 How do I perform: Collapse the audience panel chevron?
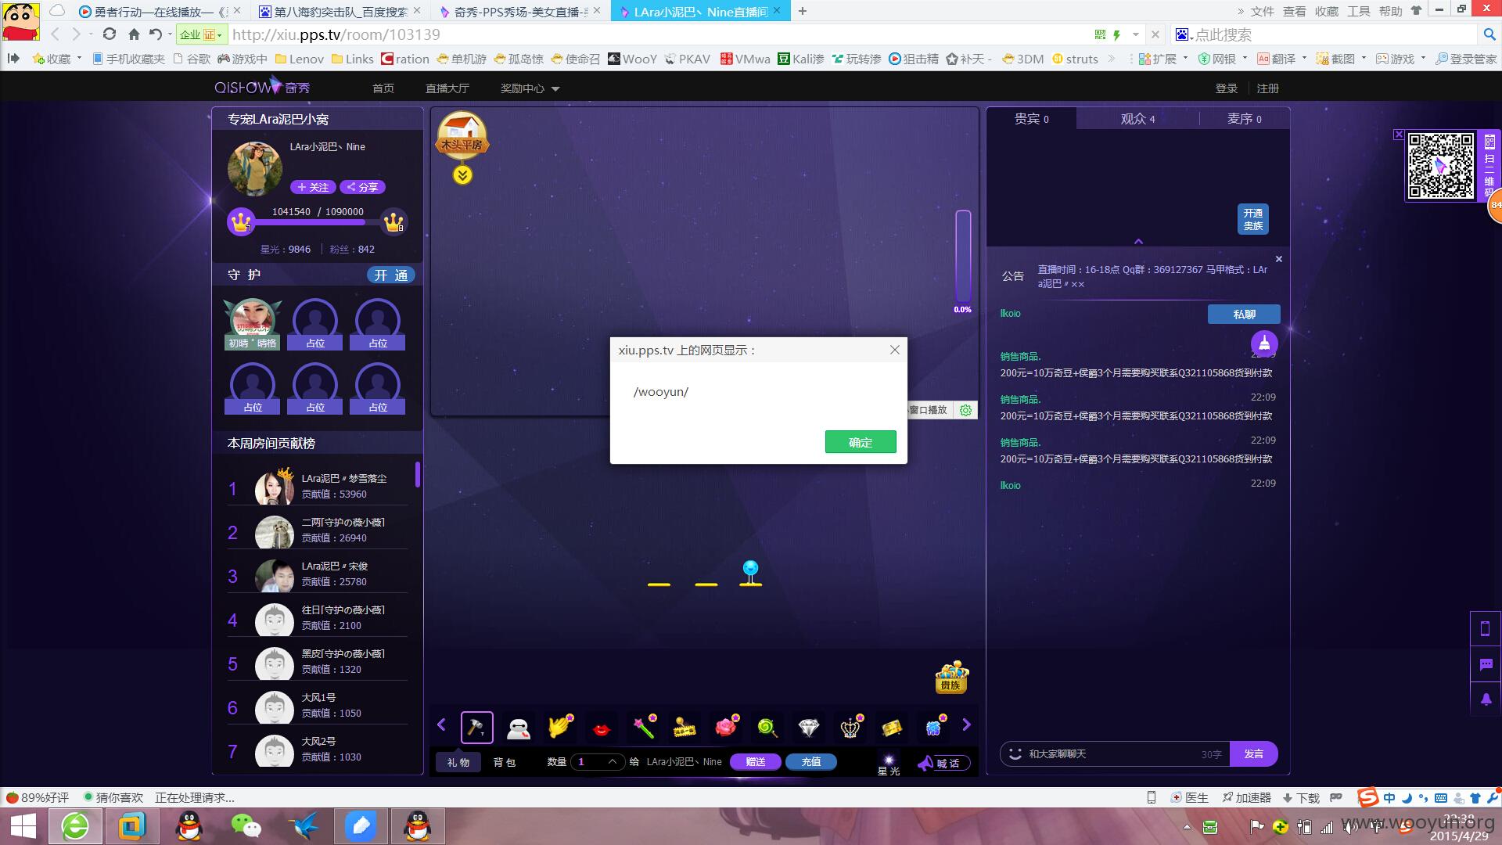click(1138, 242)
